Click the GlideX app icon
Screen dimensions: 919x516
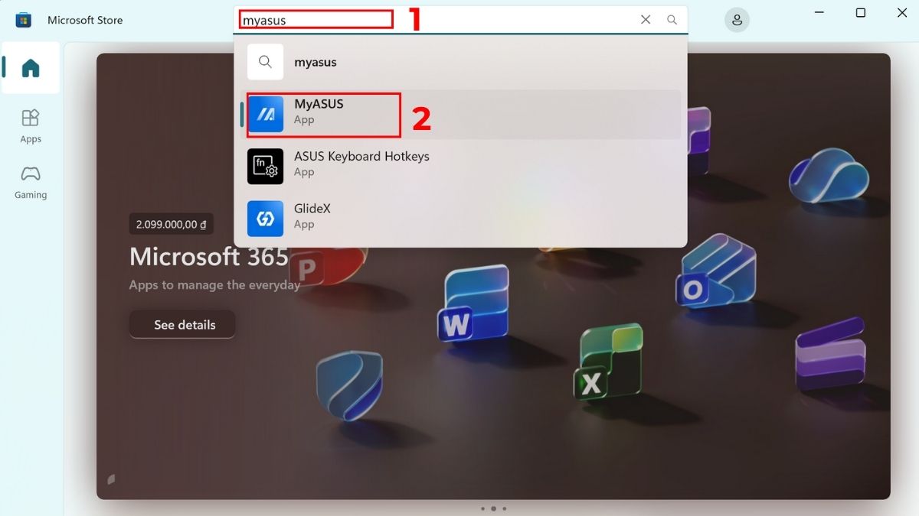click(264, 218)
